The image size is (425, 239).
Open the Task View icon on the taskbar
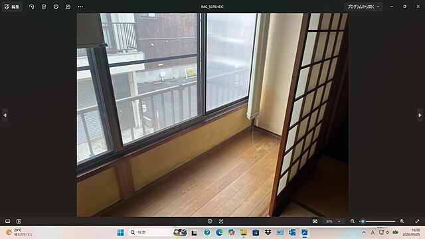[x=194, y=232]
